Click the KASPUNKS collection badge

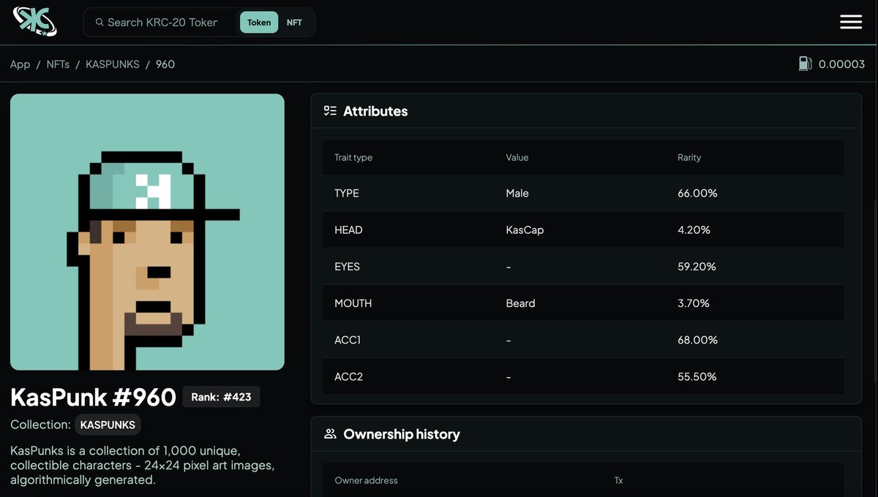click(108, 425)
